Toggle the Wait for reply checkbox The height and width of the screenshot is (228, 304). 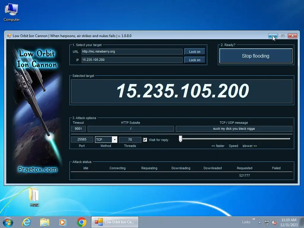tap(145, 140)
